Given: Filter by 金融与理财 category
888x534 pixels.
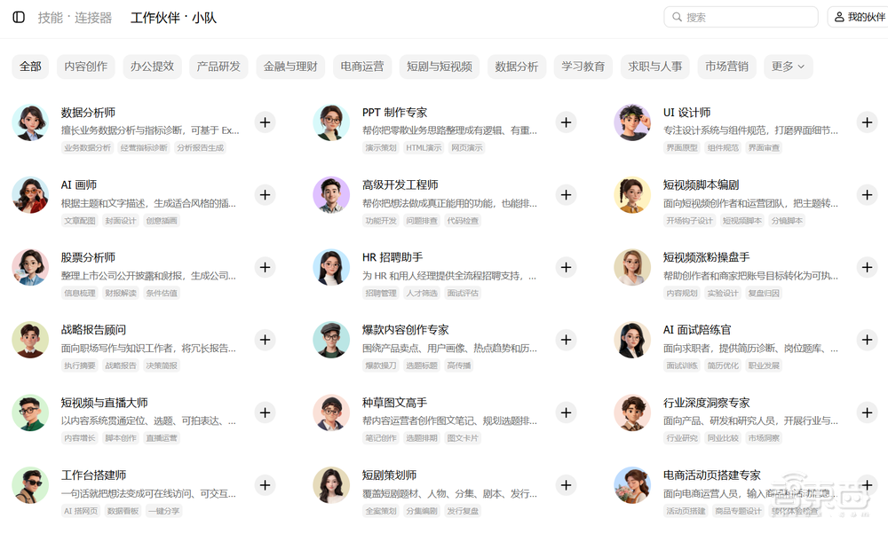Looking at the screenshot, I should pos(290,67).
